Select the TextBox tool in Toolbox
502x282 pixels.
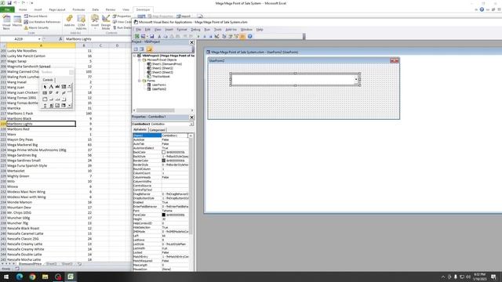[x=57, y=87]
